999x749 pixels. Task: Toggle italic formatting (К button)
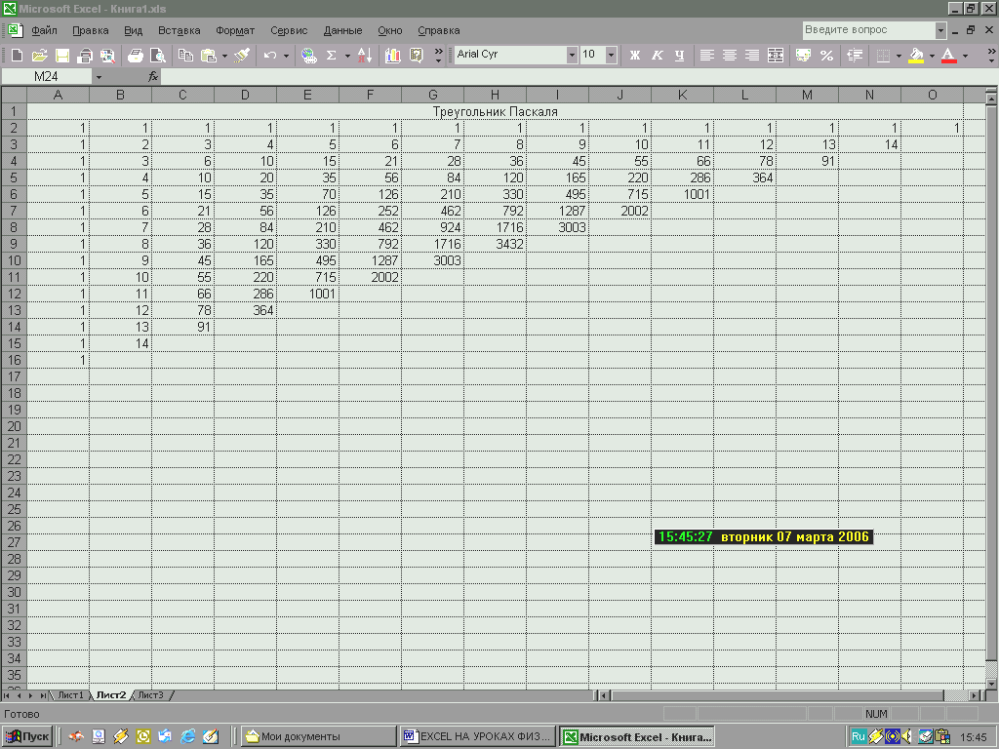[x=657, y=56]
